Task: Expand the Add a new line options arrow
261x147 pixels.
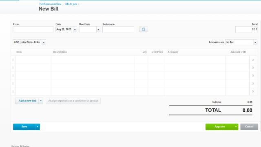Action: 41,101
